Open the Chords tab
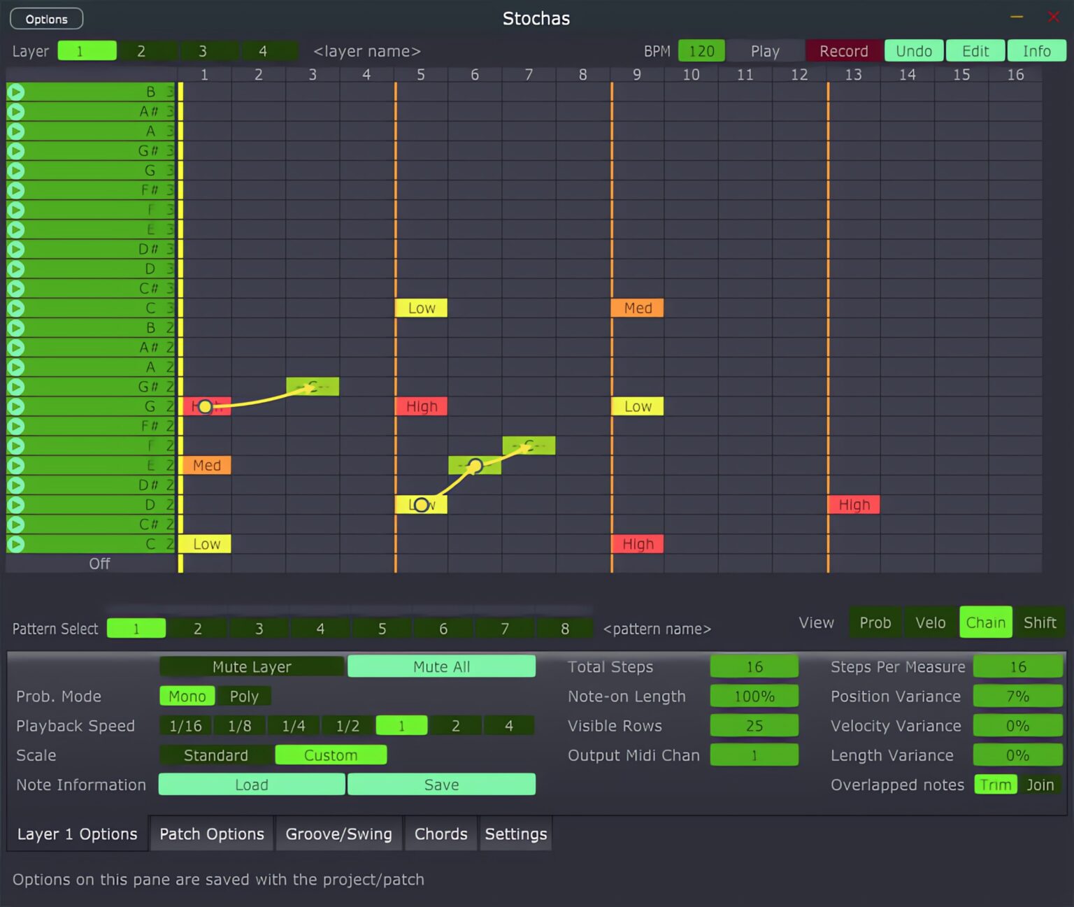 point(441,834)
